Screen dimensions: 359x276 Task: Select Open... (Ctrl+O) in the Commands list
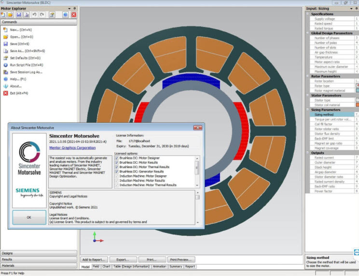point(22,37)
